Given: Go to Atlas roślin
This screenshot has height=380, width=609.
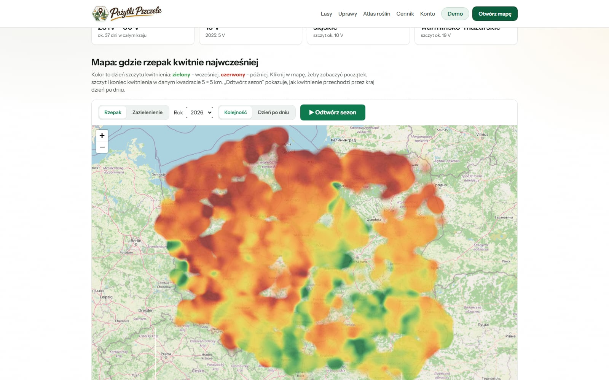Looking at the screenshot, I should (x=376, y=14).
